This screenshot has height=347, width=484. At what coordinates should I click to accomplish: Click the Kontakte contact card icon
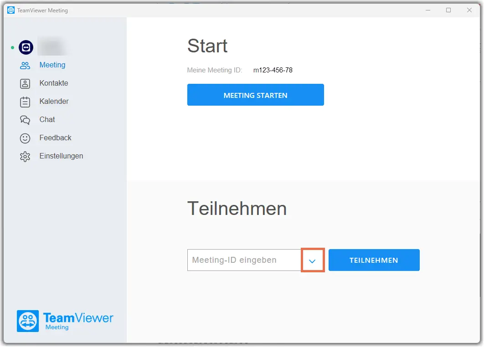(25, 84)
